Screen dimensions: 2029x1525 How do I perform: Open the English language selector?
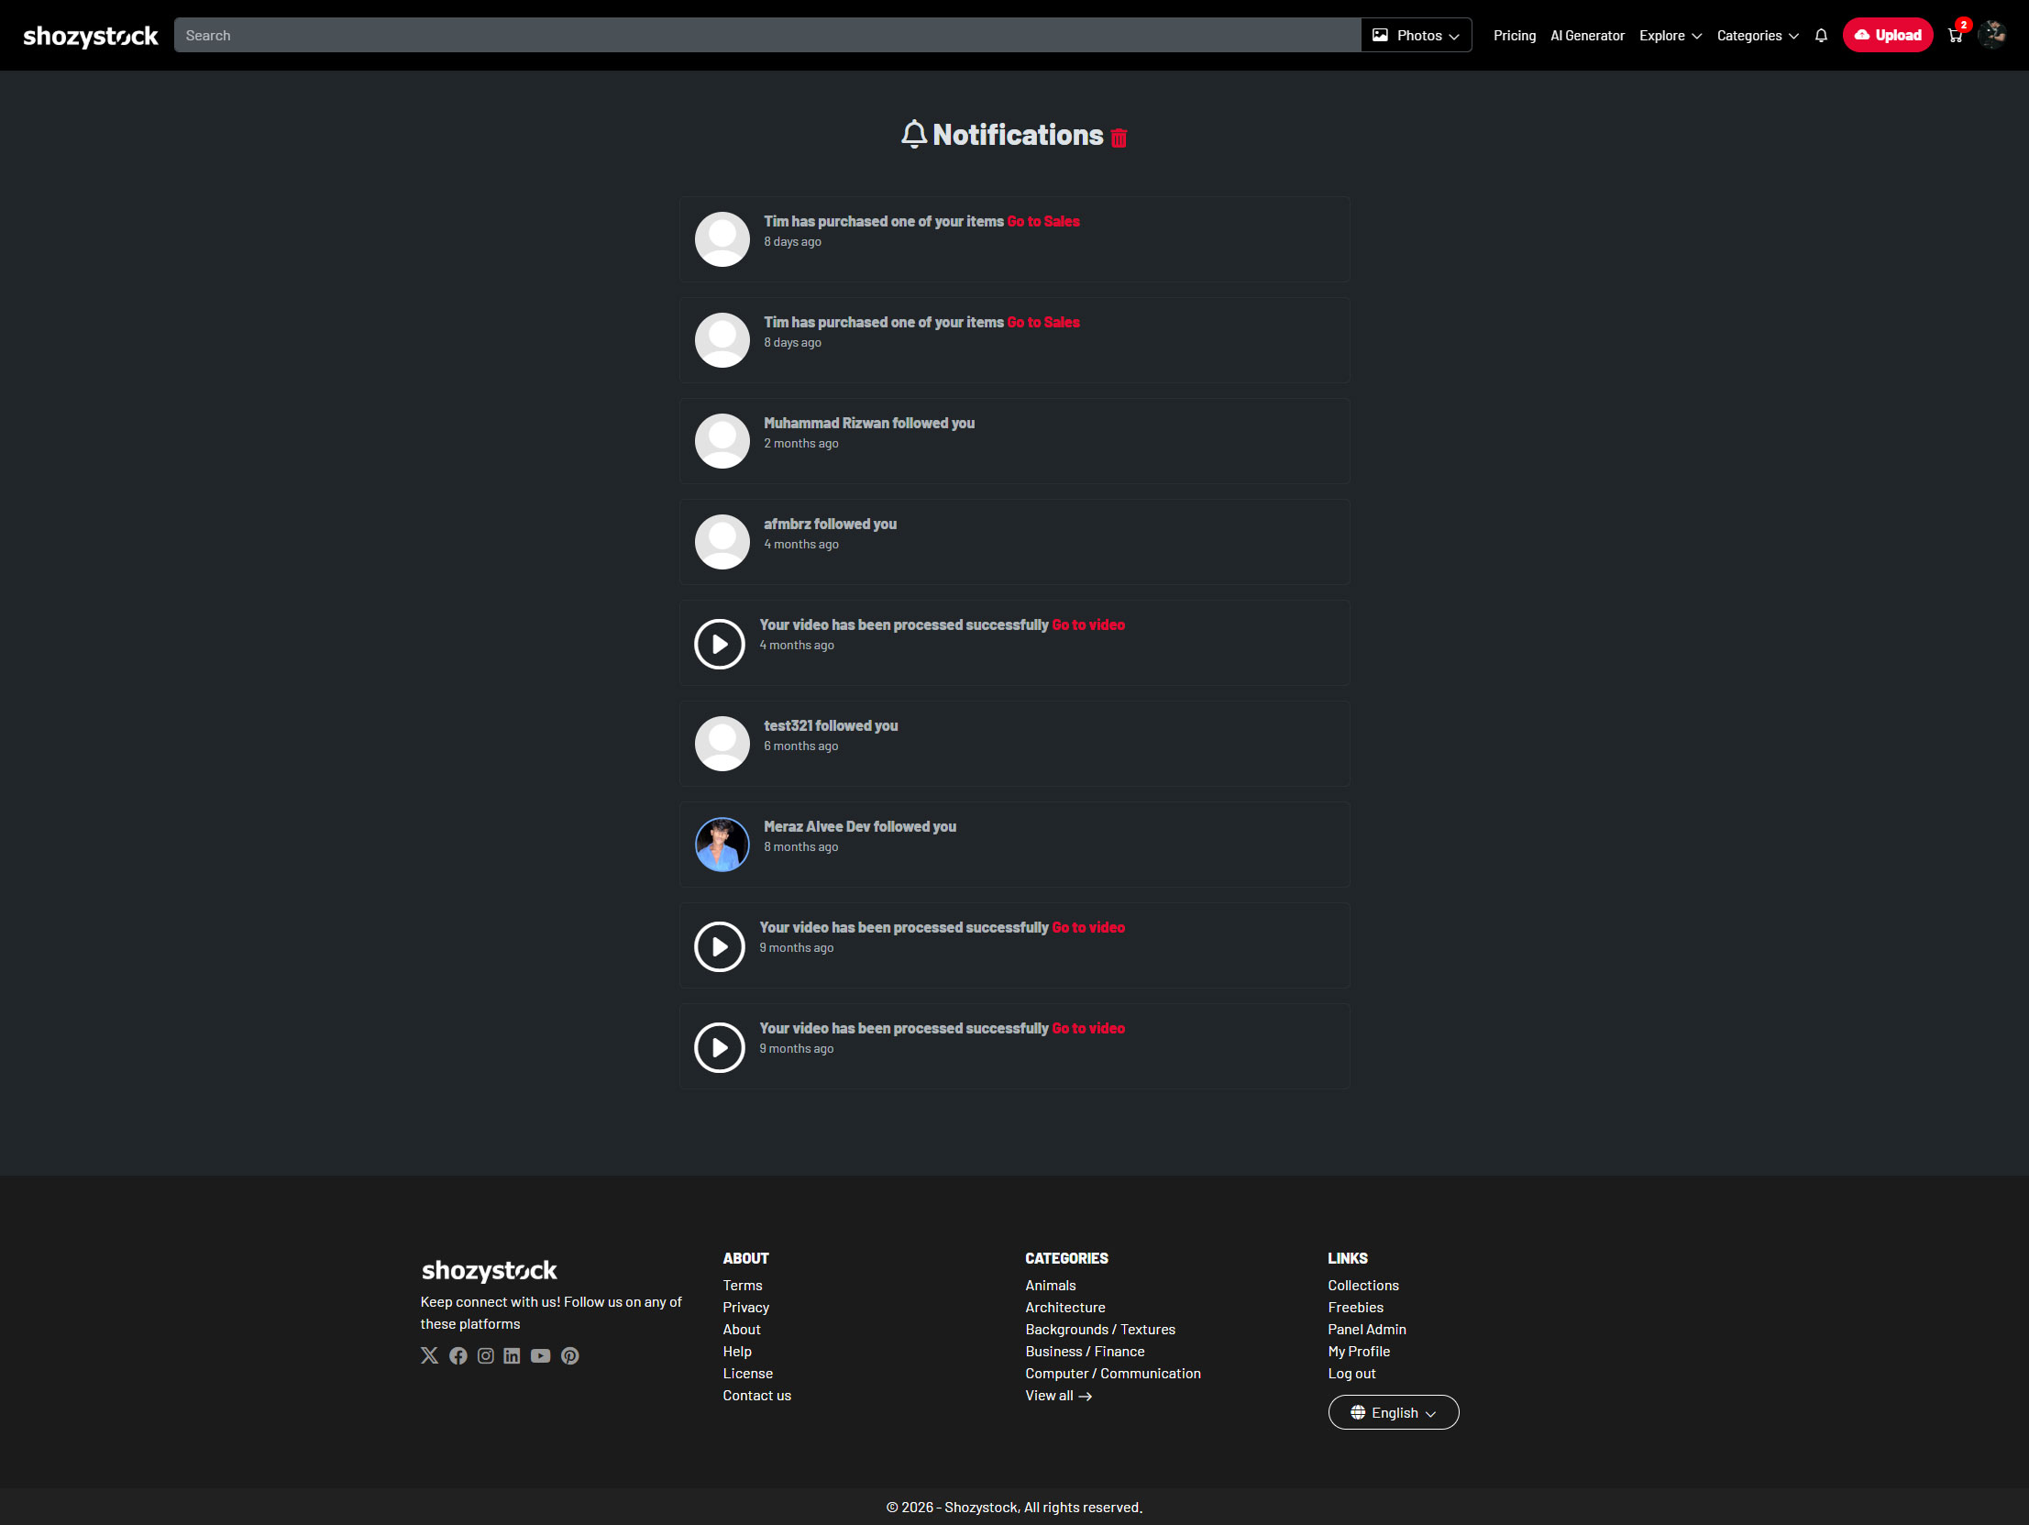pos(1393,1412)
